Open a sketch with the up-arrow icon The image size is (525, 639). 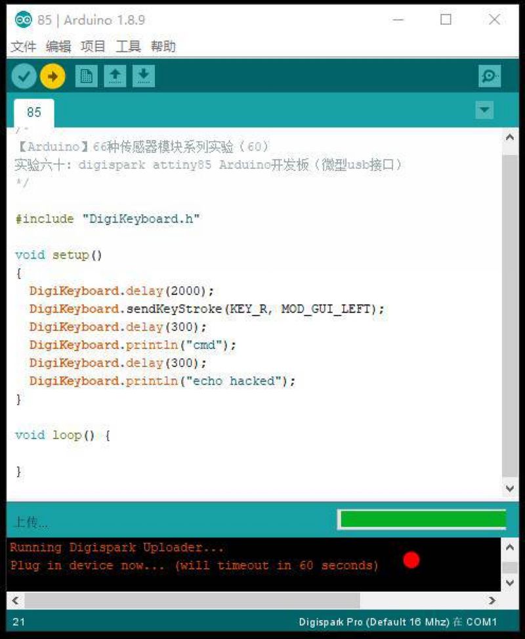tap(115, 76)
